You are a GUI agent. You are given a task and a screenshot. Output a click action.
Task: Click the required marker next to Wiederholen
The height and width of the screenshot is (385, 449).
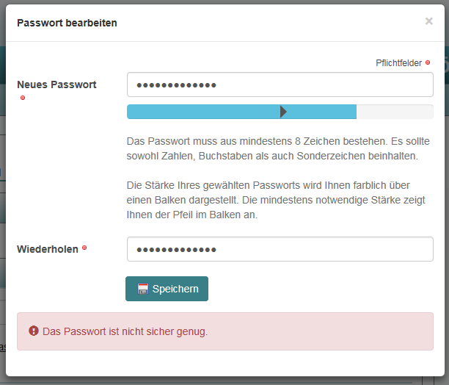click(84, 248)
